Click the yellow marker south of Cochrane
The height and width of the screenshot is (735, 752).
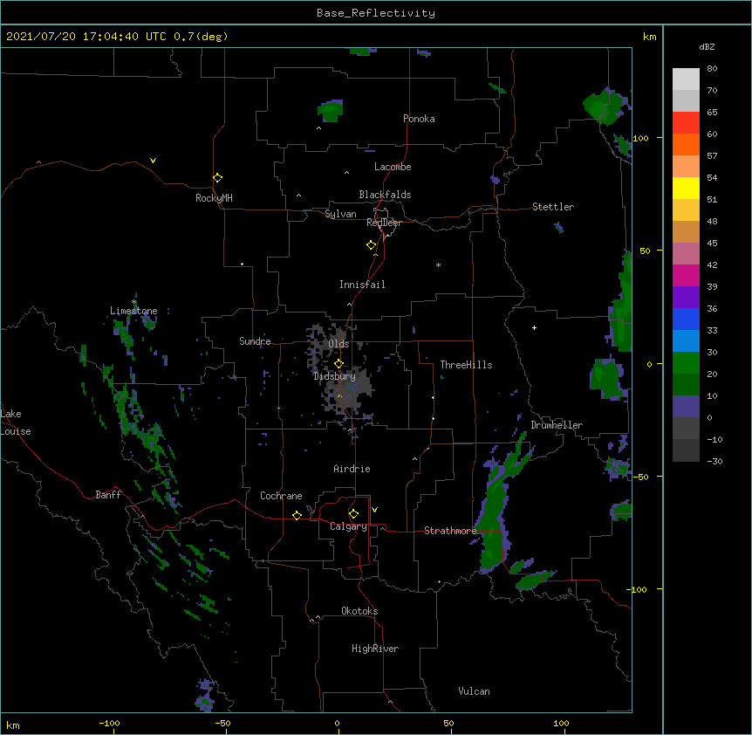[x=297, y=515]
